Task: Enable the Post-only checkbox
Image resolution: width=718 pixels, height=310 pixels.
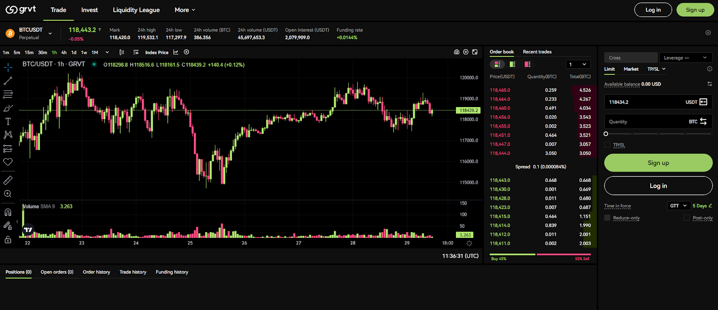Action: pos(687,218)
